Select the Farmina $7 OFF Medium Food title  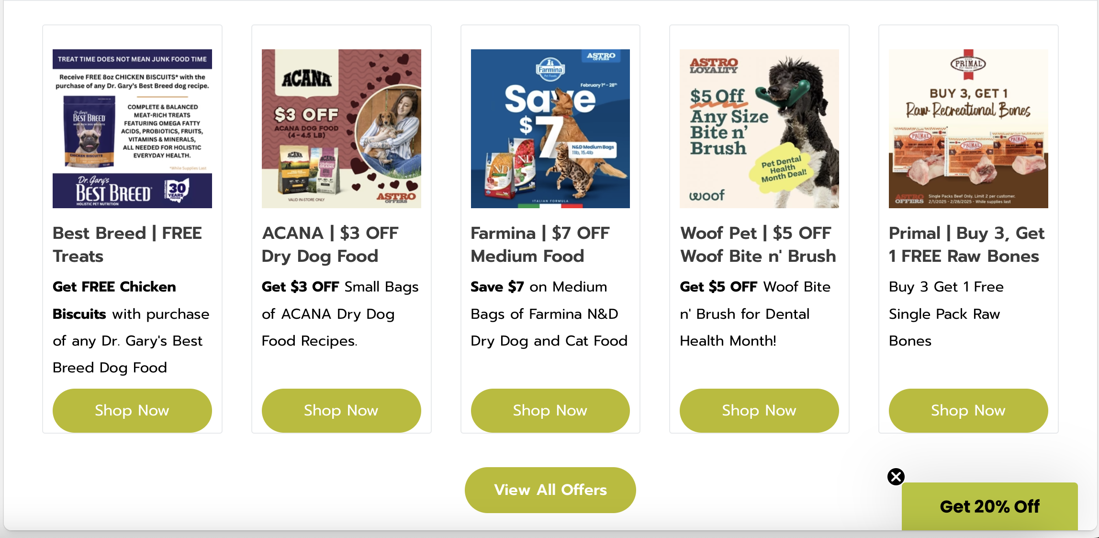540,244
